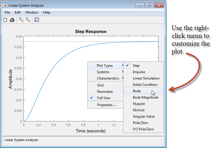Select the Zoom In tool
The width and height of the screenshot is (215, 148).
tap(21, 20)
